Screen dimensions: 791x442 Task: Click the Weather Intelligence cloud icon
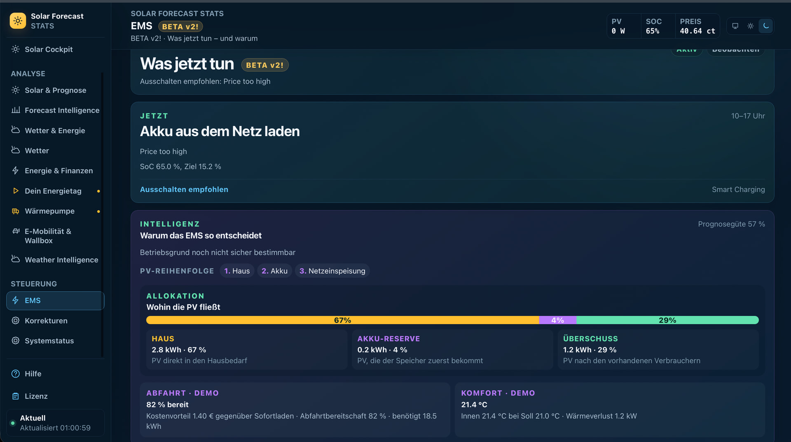click(16, 259)
